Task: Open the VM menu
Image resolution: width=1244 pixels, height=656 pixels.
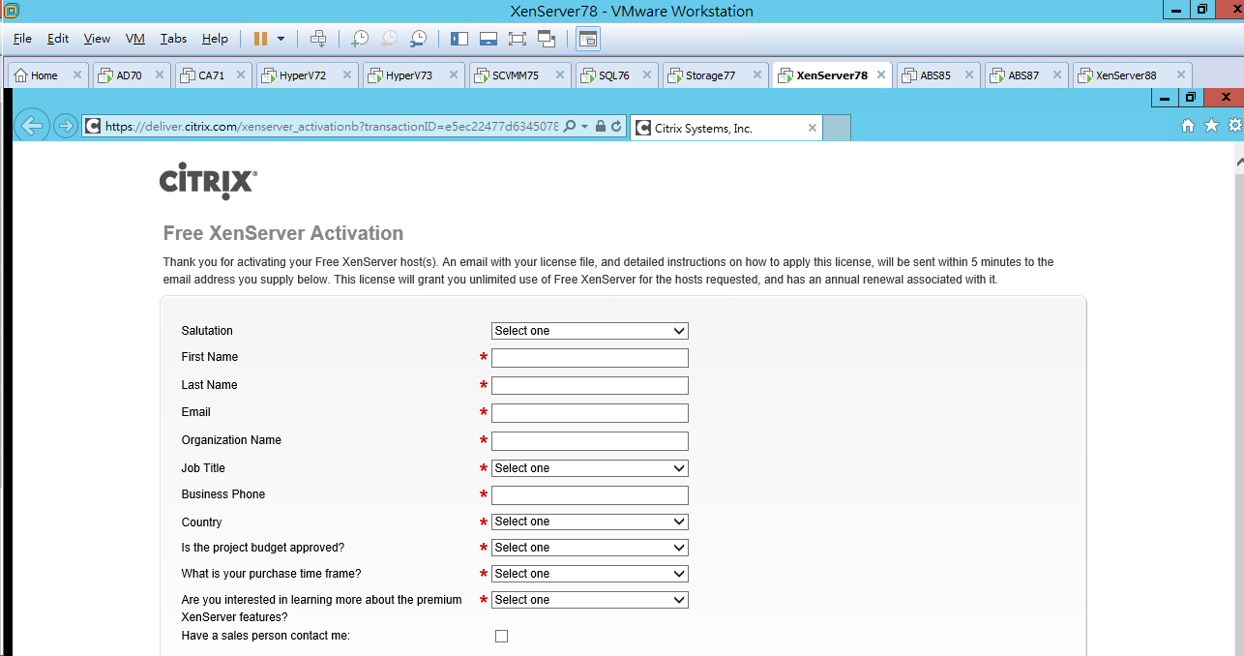Action: click(x=135, y=39)
